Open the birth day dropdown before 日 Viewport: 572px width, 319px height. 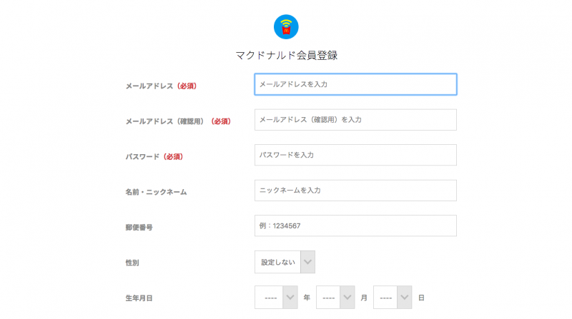393,297
